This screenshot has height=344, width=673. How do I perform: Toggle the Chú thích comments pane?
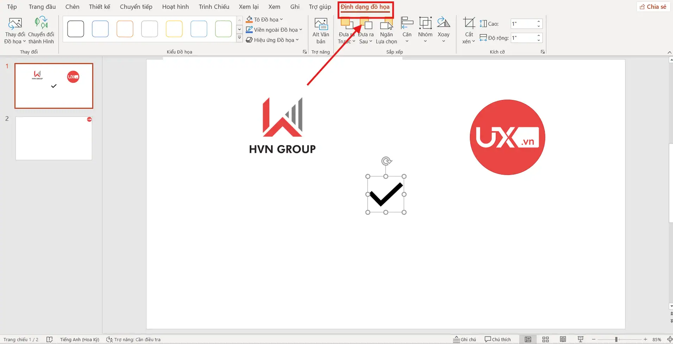(498, 339)
